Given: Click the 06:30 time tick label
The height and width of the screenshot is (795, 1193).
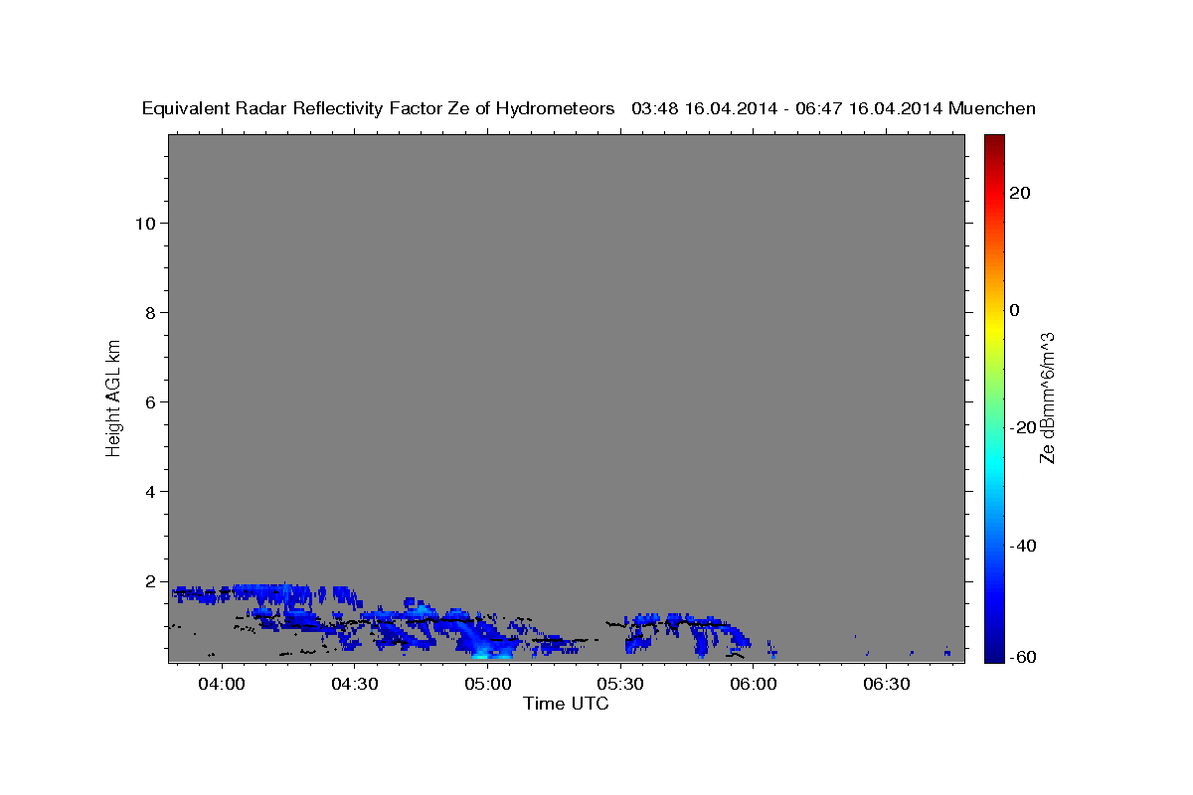Looking at the screenshot, I should [x=887, y=684].
